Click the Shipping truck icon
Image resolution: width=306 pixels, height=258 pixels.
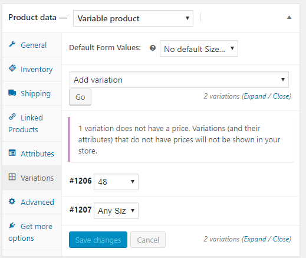pos(12,93)
